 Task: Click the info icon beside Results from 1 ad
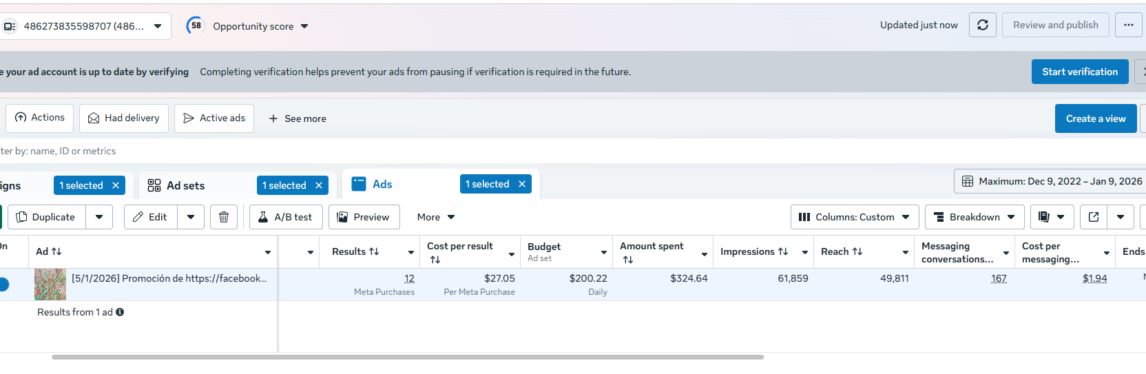120,312
